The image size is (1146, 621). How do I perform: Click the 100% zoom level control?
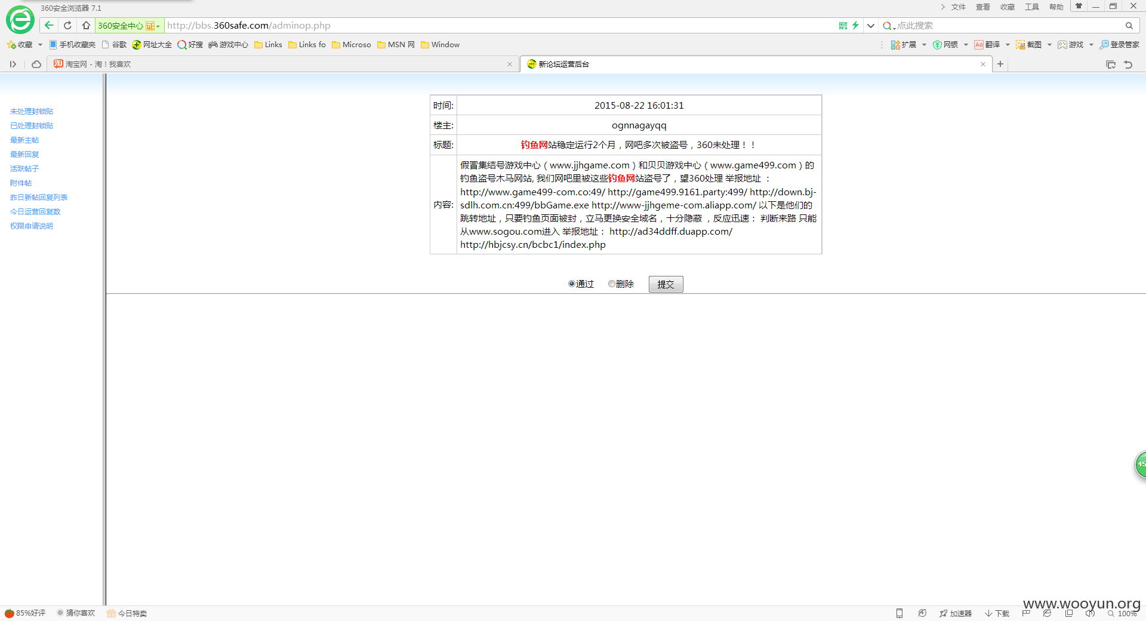[1123, 613]
